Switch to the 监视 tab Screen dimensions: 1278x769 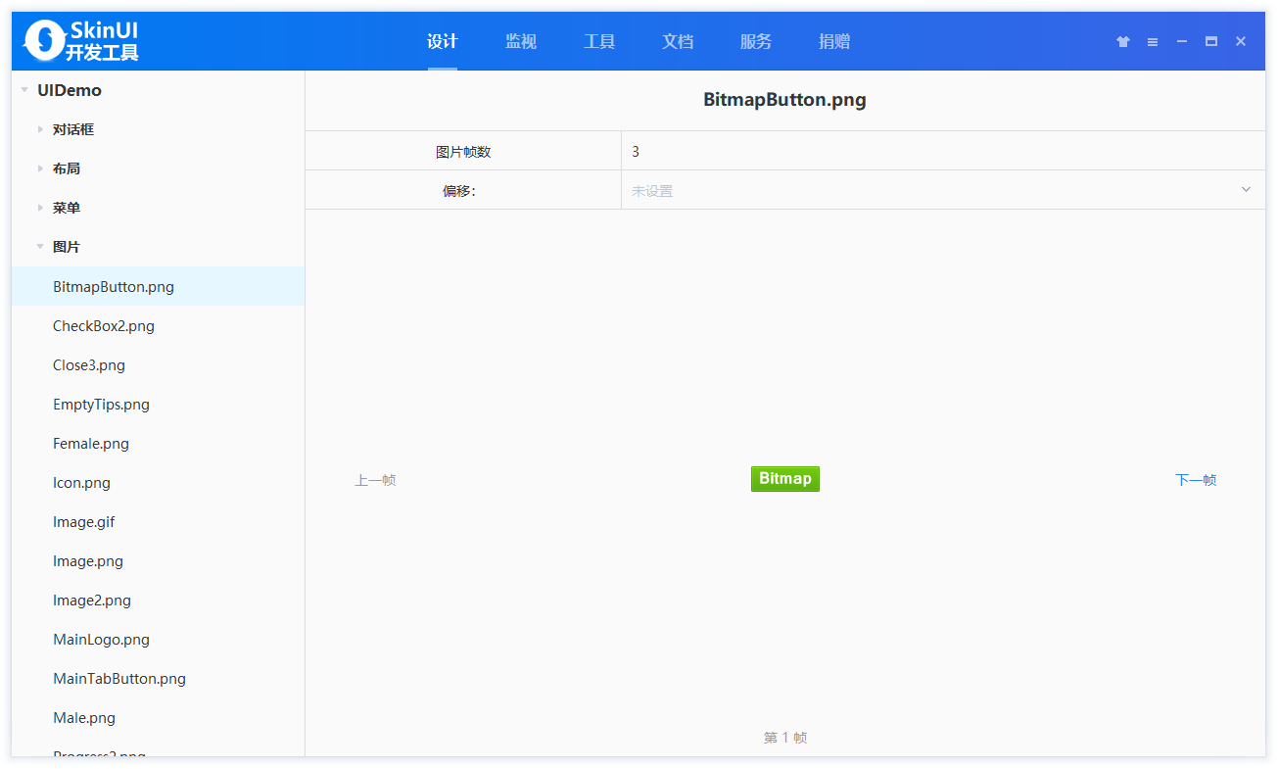(521, 41)
